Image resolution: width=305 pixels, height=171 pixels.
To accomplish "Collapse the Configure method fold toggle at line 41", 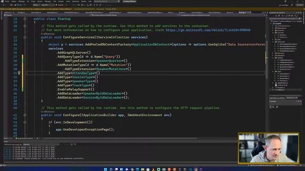I will pos(25,115).
